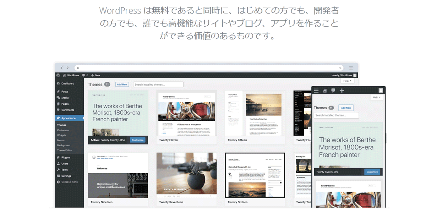Click Add New in mobile view
This screenshot has height=213, width=426.
click(x=346, y=108)
